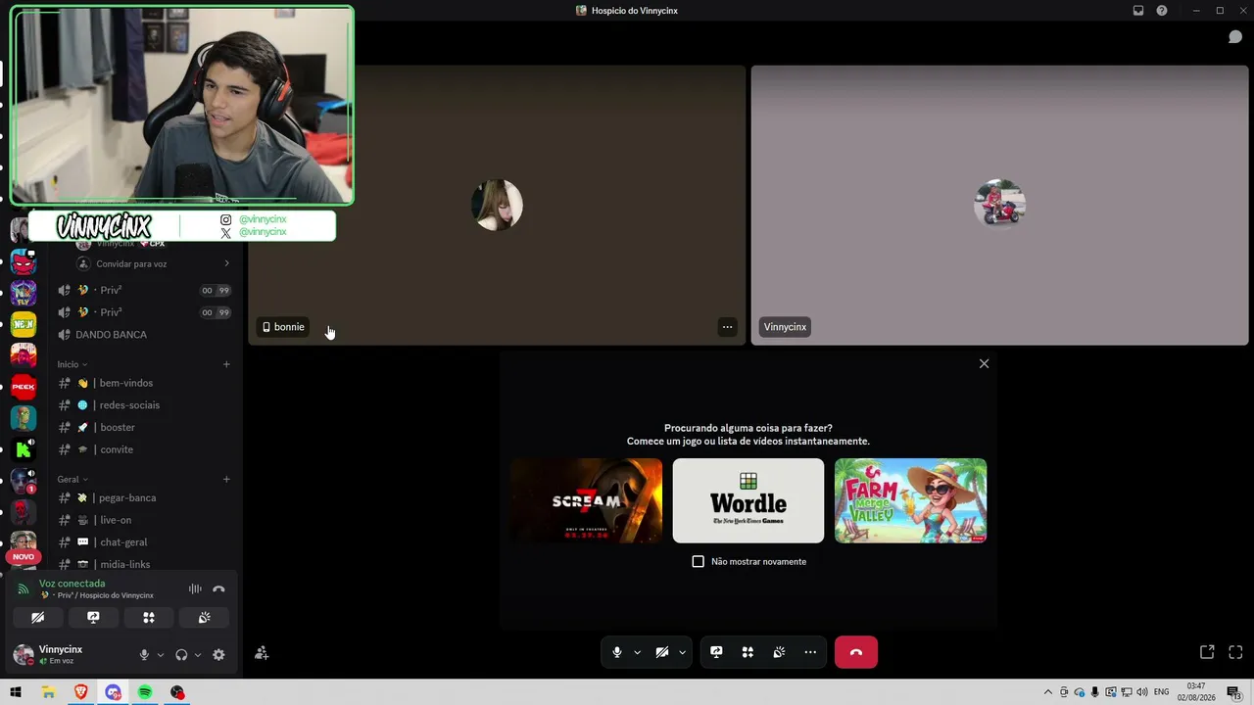Pop out the call window

coord(1207,652)
